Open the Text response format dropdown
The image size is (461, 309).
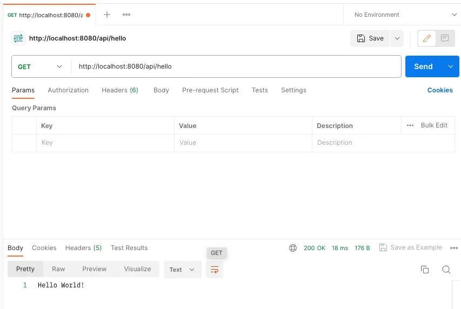(182, 270)
